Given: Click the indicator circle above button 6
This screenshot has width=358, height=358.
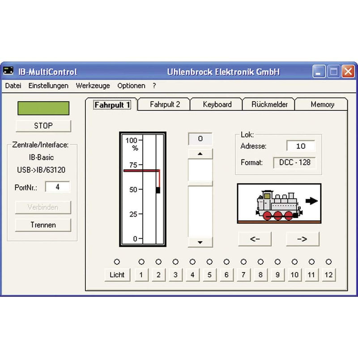Looking at the screenshot, I should (x=226, y=262).
